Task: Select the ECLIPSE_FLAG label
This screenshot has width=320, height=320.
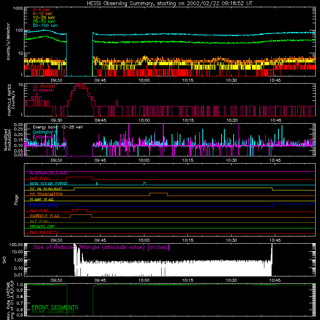Action: pos(44,205)
